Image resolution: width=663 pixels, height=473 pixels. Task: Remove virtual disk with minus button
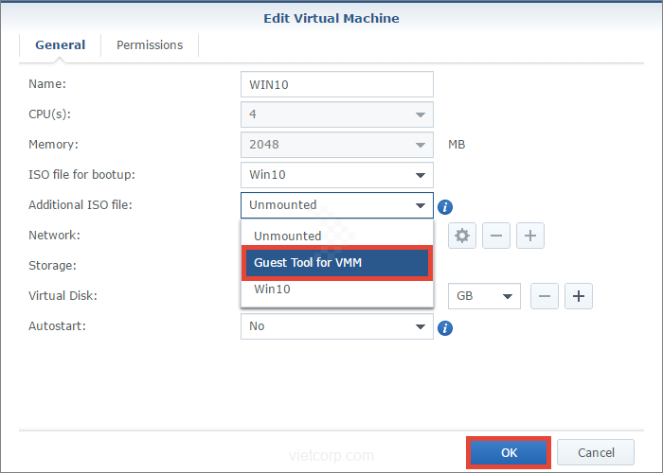point(545,296)
